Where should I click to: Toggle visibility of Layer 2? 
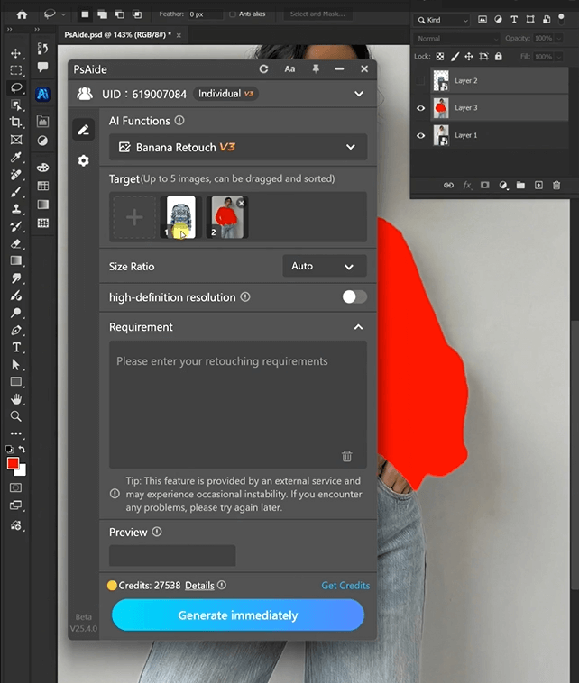(x=420, y=80)
